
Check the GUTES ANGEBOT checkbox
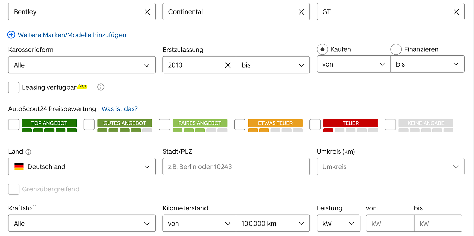click(89, 124)
